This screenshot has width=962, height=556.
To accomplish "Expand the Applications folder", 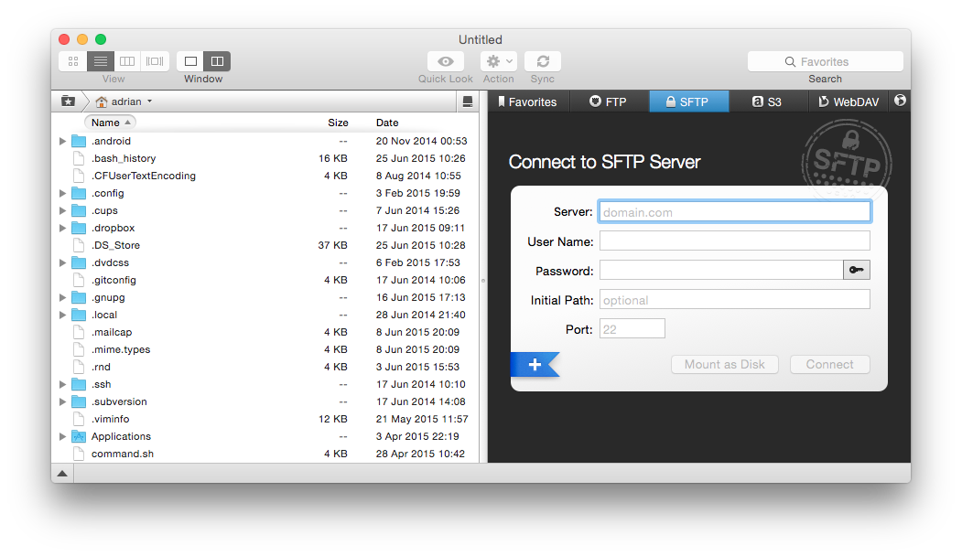I will (x=62, y=436).
